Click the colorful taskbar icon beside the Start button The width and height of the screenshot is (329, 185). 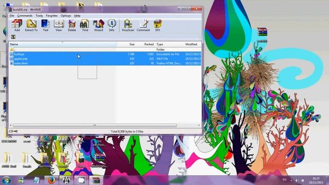click(21, 180)
